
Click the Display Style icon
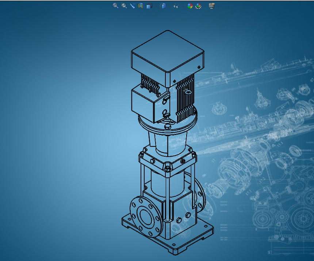point(163,6)
